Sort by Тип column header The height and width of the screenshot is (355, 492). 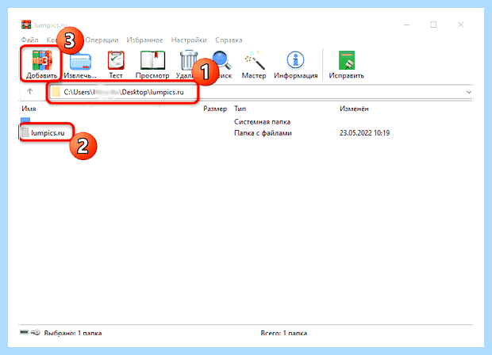tap(240, 109)
